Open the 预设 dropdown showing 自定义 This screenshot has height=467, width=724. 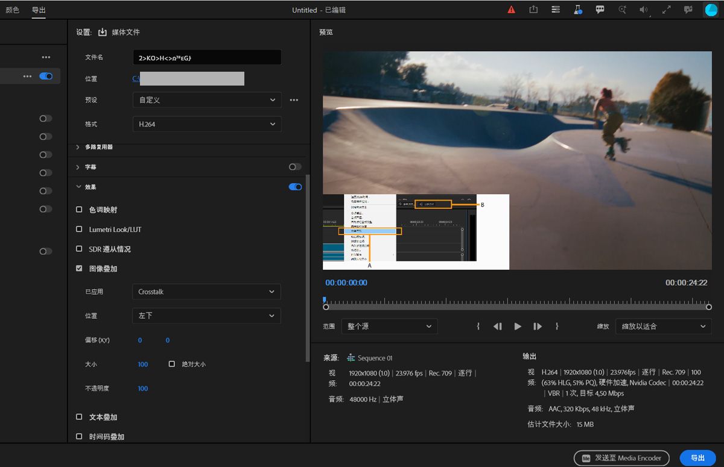coord(207,100)
